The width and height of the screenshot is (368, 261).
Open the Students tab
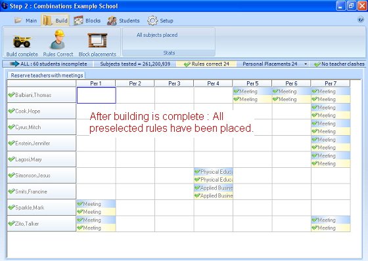[124, 20]
